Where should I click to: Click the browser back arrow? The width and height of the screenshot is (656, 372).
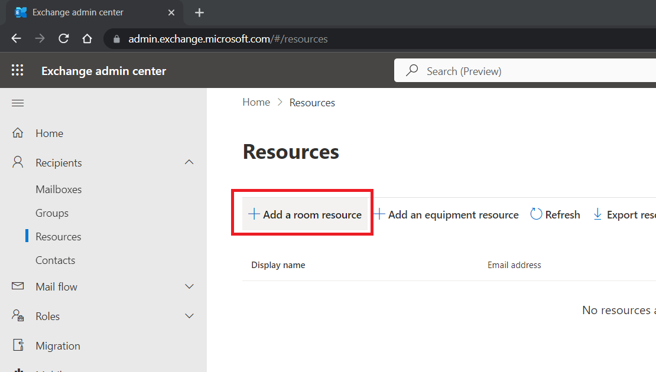click(17, 38)
